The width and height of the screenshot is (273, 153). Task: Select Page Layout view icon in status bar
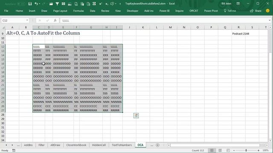pos(220,150)
